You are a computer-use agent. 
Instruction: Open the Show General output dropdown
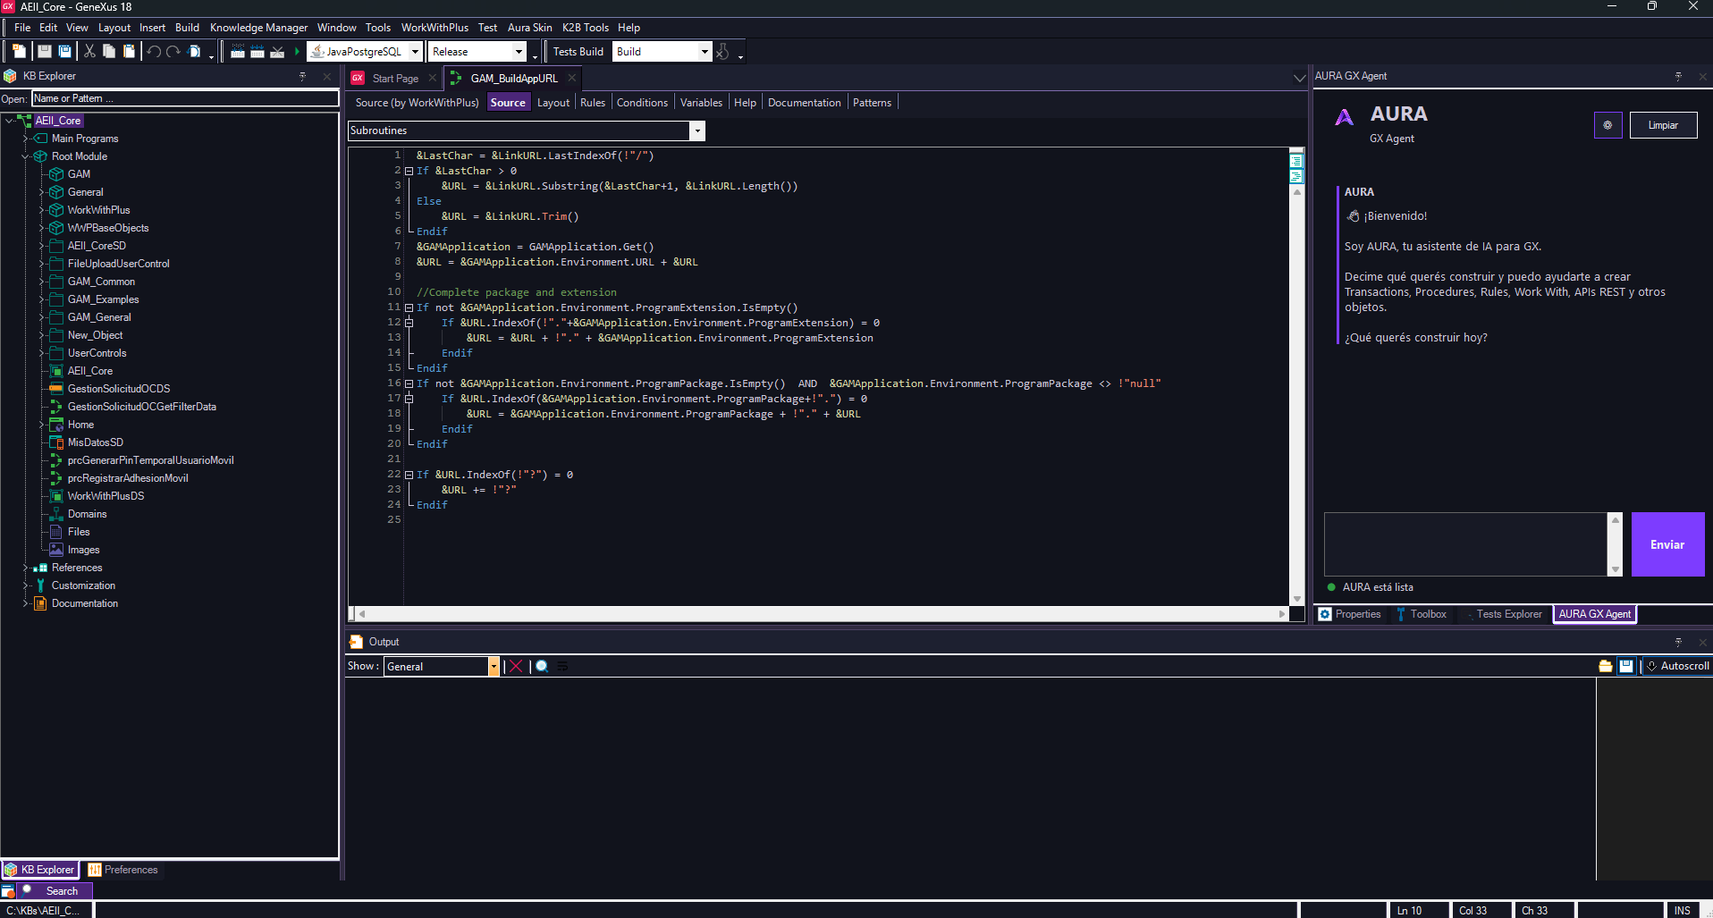[493, 667]
